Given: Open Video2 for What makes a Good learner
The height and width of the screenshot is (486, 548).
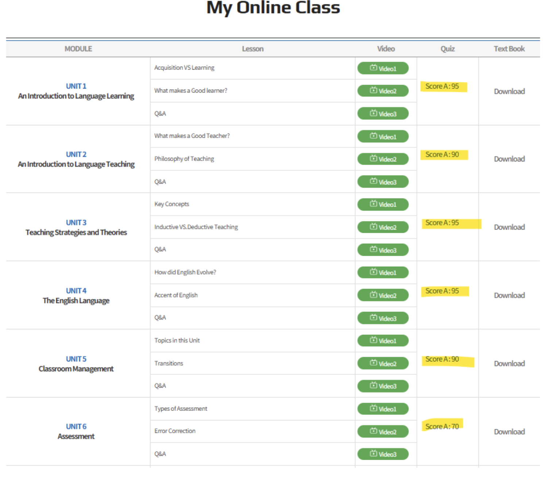Looking at the screenshot, I should (x=383, y=91).
